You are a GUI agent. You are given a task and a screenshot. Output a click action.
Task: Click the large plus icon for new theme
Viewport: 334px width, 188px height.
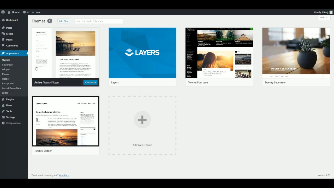[x=142, y=120]
